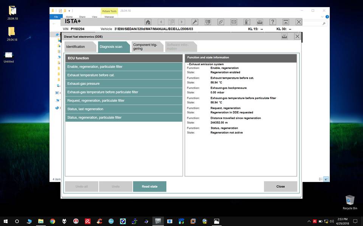Switch to the Identification tab
This screenshot has height=226, width=363.
(x=80, y=47)
